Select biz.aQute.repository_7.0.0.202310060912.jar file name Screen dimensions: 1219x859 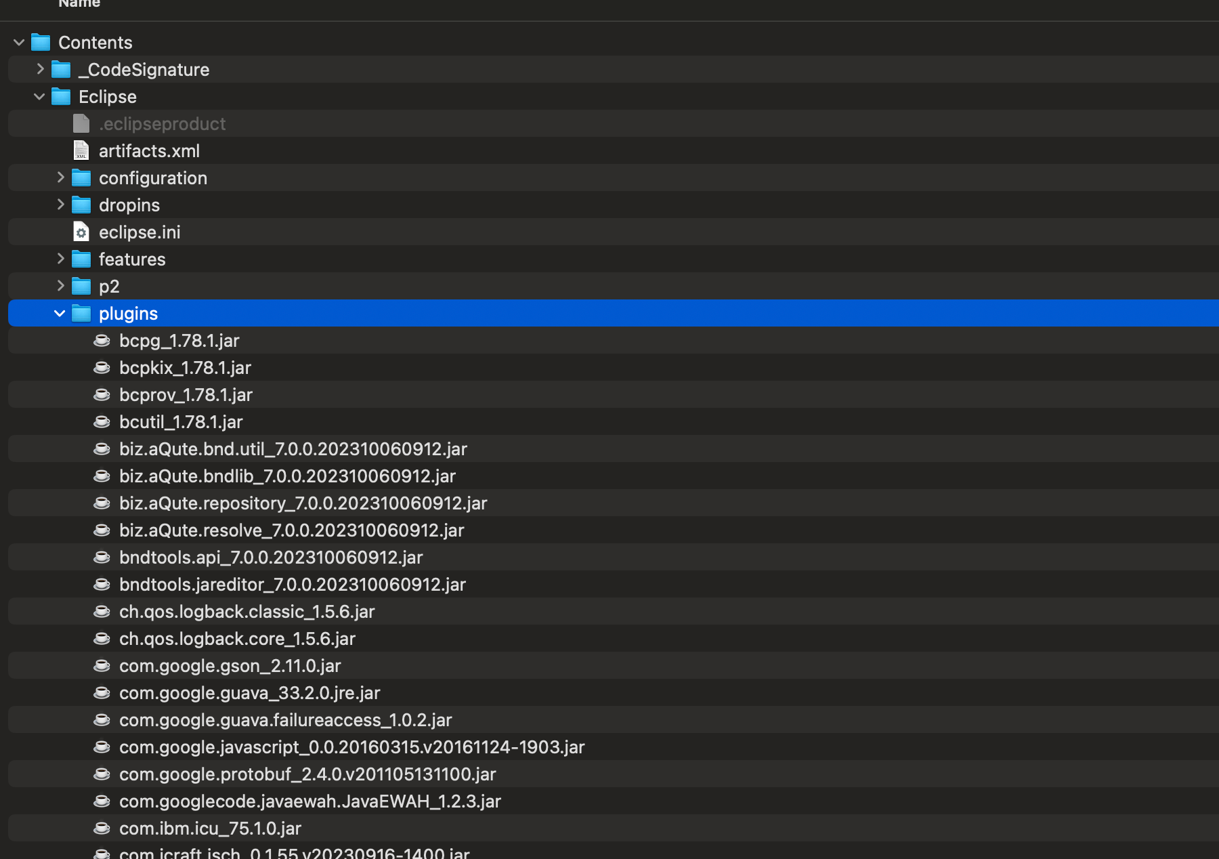303,503
